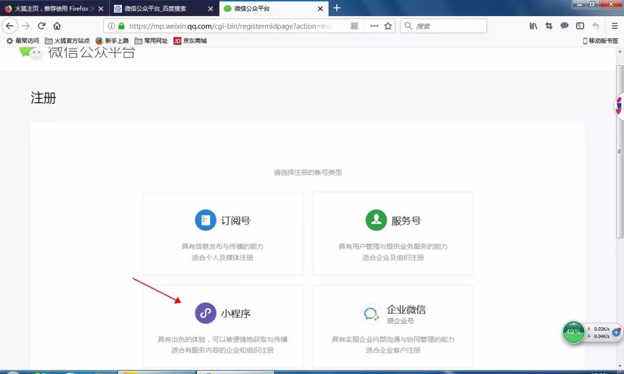
Task: Click the 企业微信 chat bubble icon
Action: coord(370,314)
